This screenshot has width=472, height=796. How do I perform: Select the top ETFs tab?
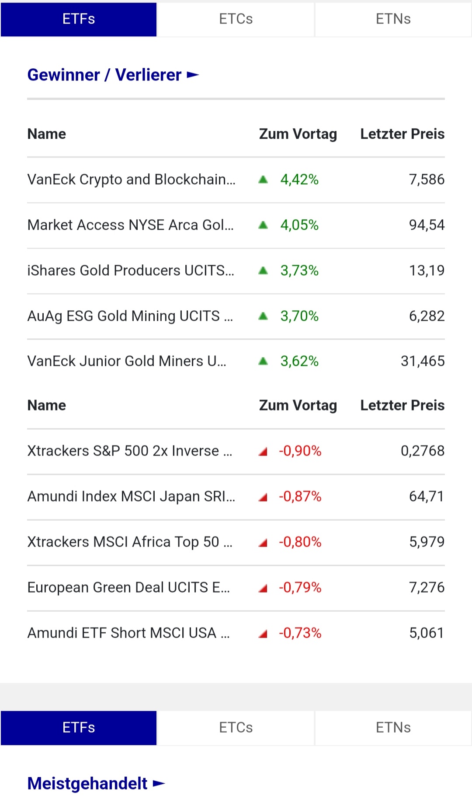coord(79,19)
